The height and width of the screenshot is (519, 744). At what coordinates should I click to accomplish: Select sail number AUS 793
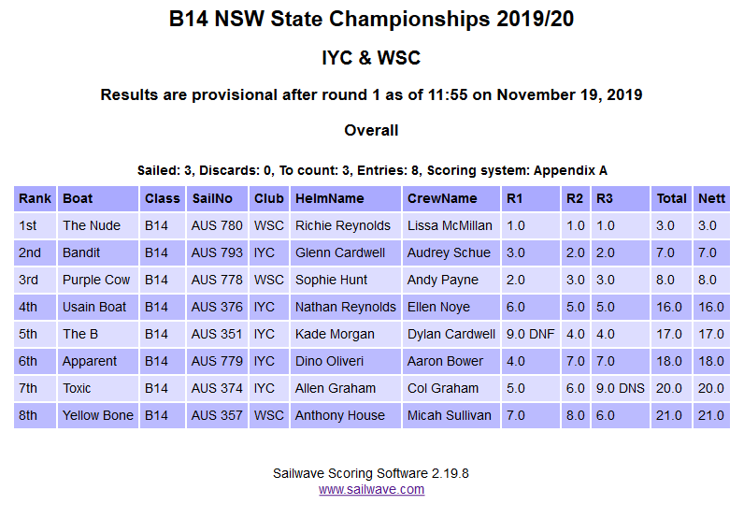coord(218,252)
